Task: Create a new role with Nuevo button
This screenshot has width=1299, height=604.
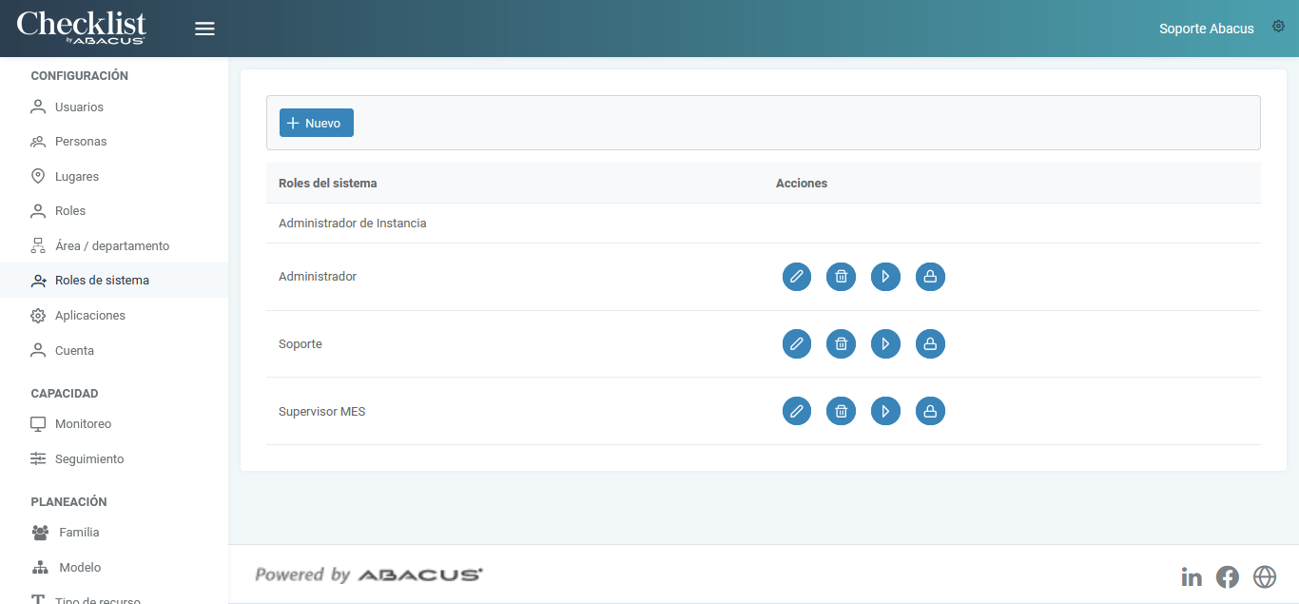Action: click(x=317, y=123)
